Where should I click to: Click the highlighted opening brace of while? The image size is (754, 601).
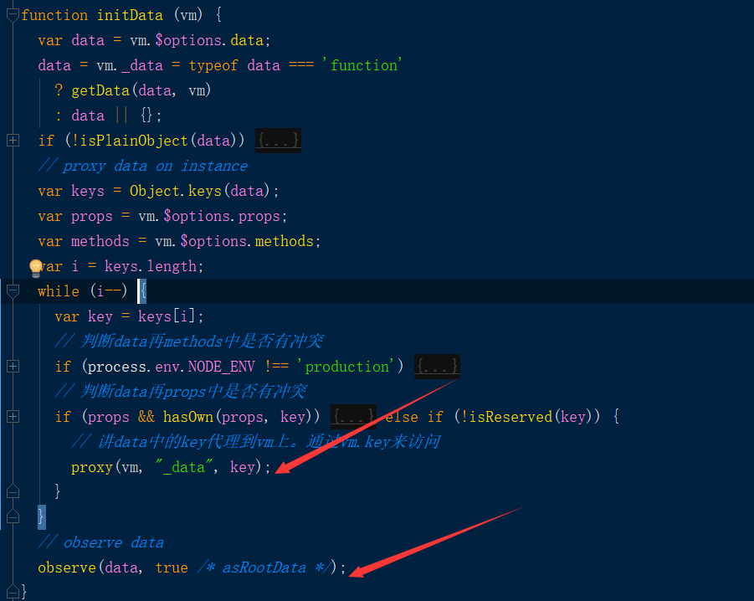click(143, 291)
